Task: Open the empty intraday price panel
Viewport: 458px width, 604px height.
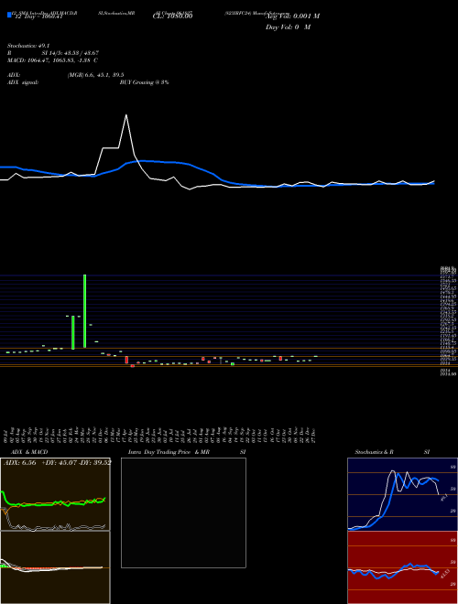Action: [183, 512]
